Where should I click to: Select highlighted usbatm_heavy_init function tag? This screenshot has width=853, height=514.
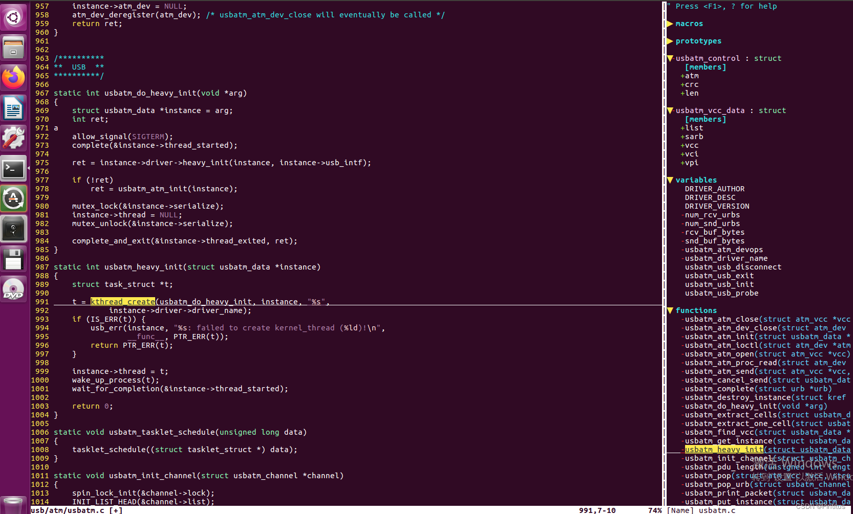[x=724, y=450]
